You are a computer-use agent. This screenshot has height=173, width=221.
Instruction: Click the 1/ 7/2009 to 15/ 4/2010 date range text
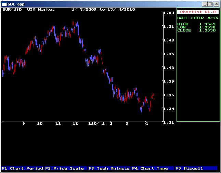103,10
